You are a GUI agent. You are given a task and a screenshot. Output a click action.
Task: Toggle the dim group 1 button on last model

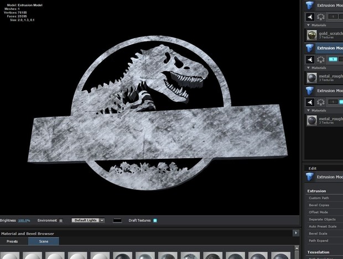pyautogui.click(x=333, y=102)
